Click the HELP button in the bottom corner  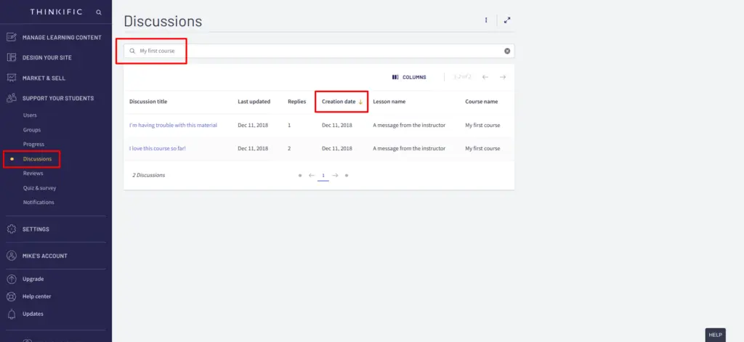[715, 335]
